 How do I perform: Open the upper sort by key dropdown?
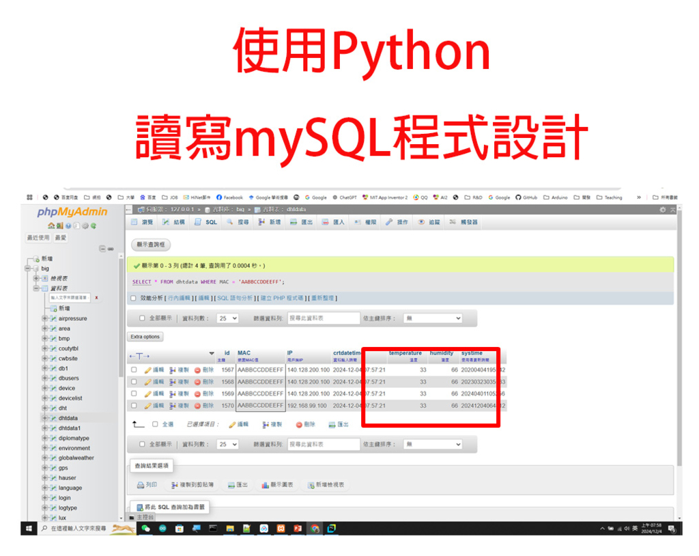pos(433,318)
